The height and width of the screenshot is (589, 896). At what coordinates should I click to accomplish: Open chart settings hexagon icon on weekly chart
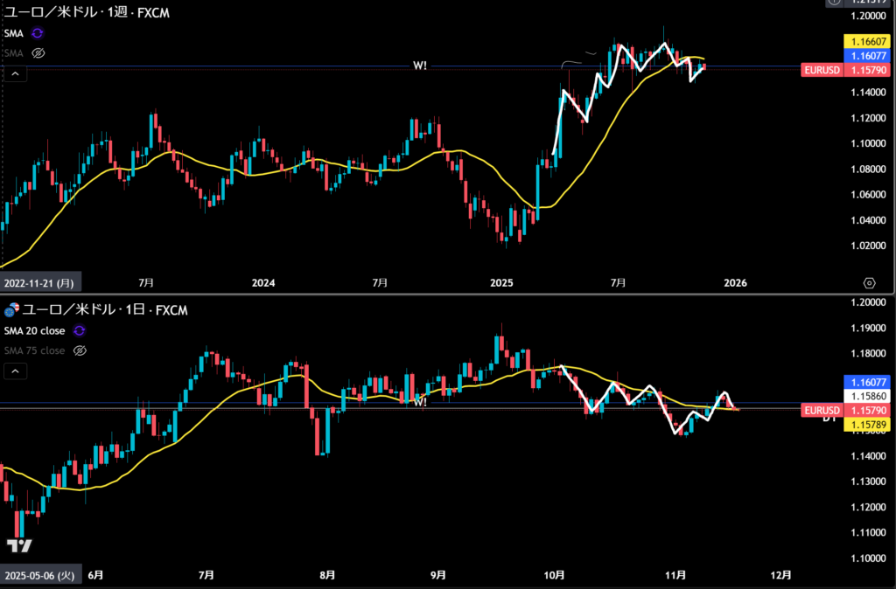point(869,283)
